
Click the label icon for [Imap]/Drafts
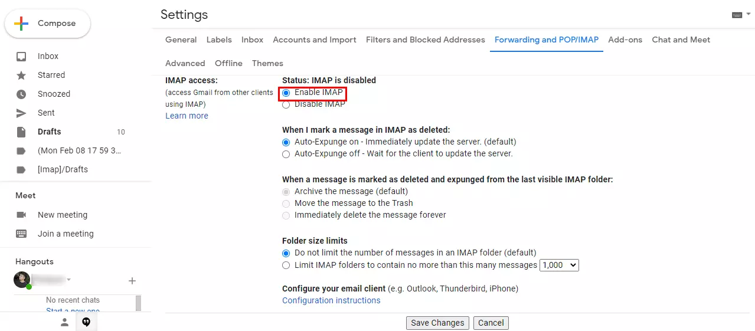click(x=21, y=170)
